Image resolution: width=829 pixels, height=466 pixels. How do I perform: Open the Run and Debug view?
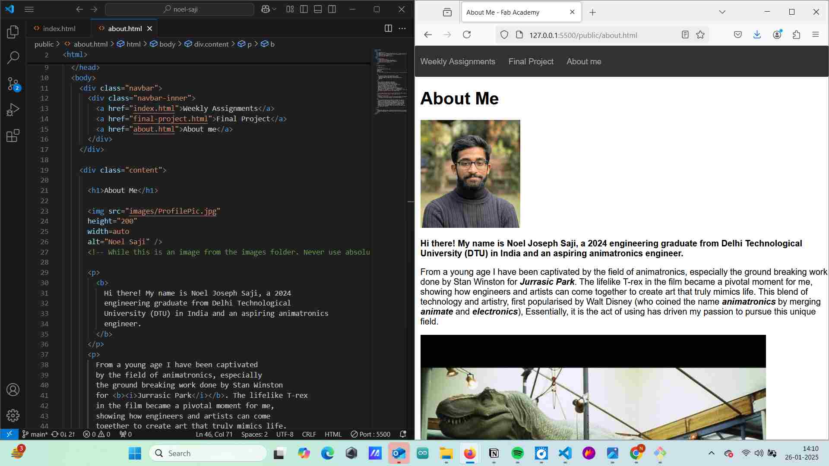tap(13, 110)
